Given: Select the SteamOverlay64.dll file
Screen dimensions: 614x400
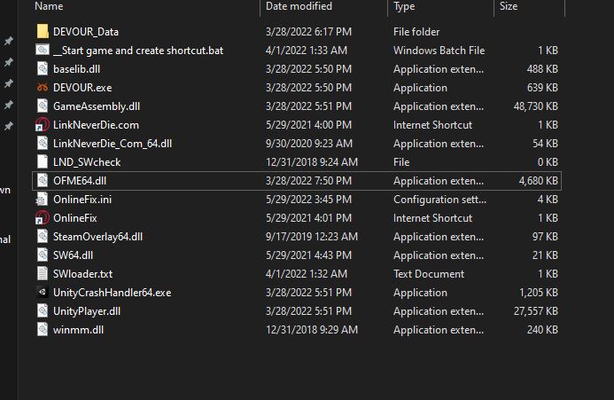Looking at the screenshot, I should 97,237.
